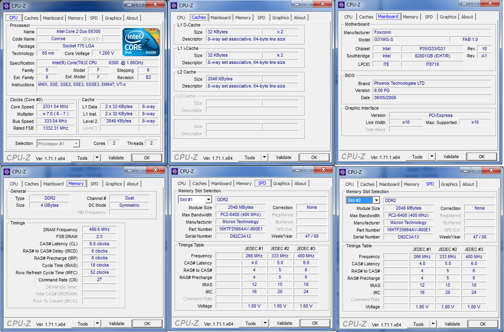The image size is (504, 332).
Task: Click 'PC2-6400 (400 MHz)' in Slot #1 SPD window
Action: coord(240,215)
